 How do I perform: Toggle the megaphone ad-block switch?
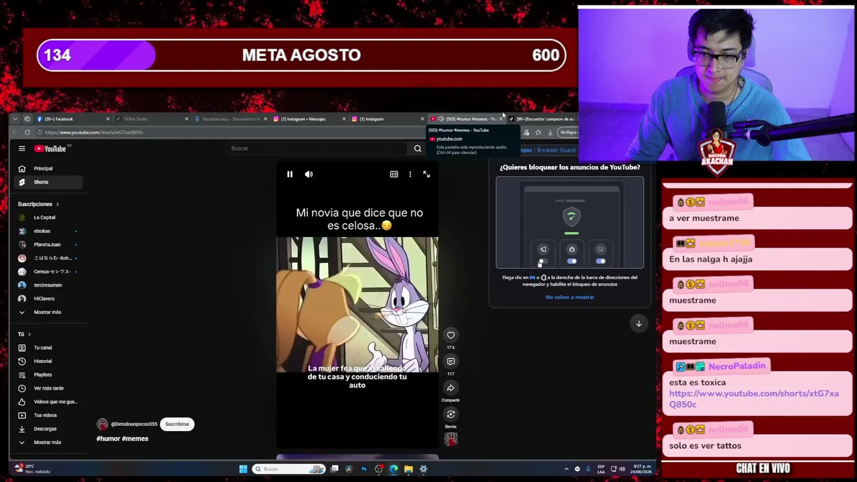click(543, 261)
